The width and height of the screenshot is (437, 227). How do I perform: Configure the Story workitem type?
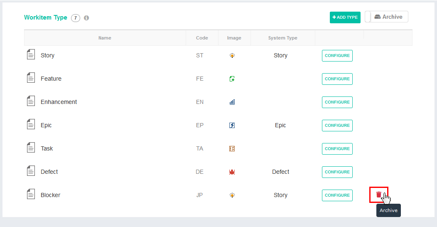click(337, 55)
